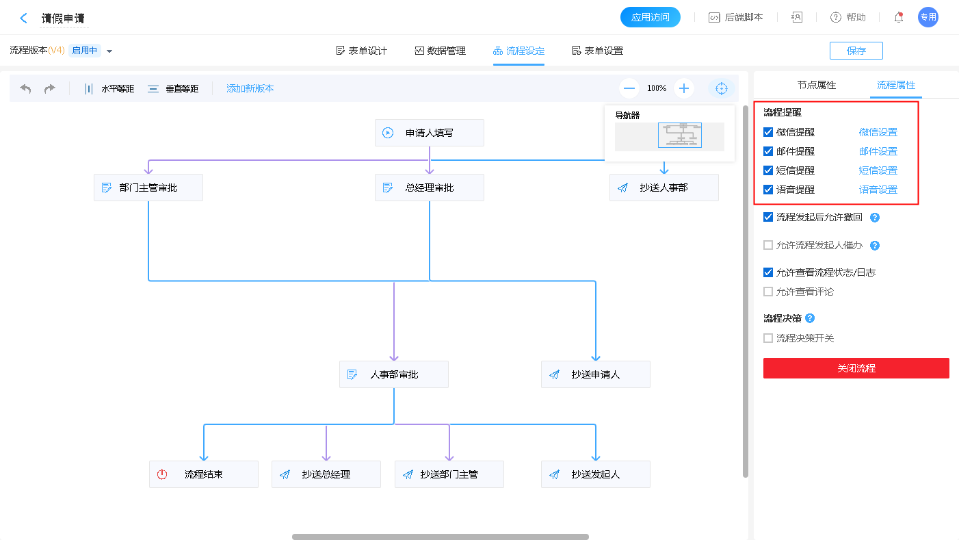Enable the 允许流程发起人催办 checkbox
The height and width of the screenshot is (540, 959).
pos(768,245)
